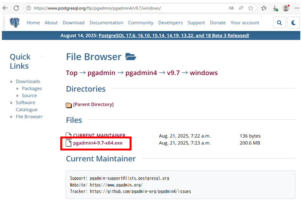Open the About menu item

click(51, 23)
